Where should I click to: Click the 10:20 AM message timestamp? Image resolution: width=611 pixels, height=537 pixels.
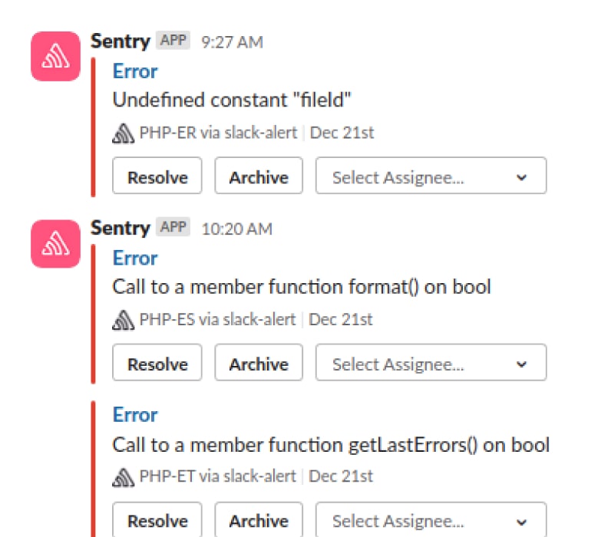(236, 229)
